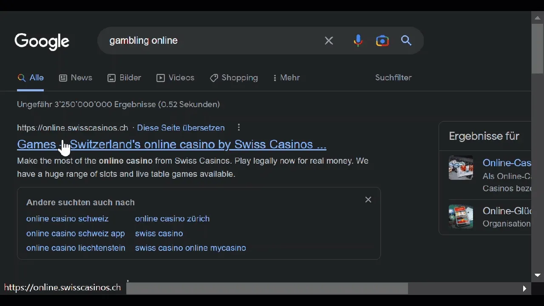
Task: Open the Online-Cas… thumbnail image in side panel
Action: pyautogui.click(x=461, y=168)
